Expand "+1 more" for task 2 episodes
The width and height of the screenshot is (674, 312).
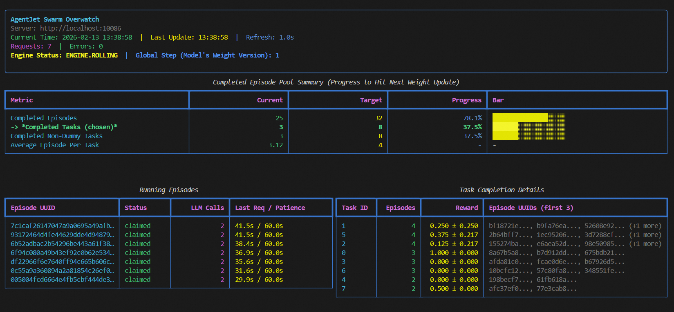tap(645, 244)
